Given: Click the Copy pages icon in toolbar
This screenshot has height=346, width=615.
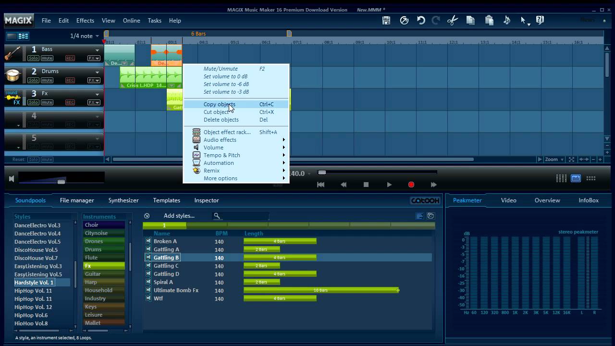Looking at the screenshot, I should pos(470,20).
